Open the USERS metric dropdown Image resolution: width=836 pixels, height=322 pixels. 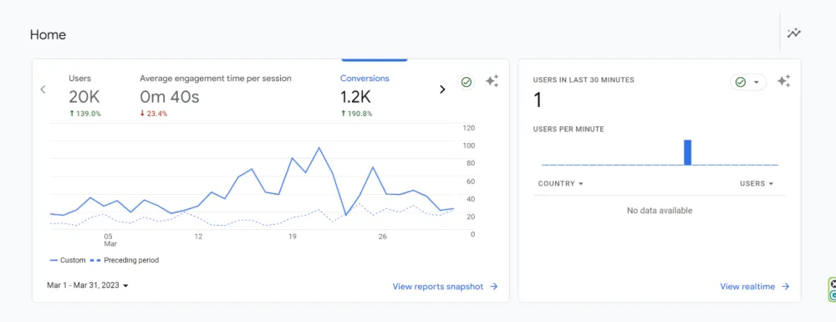coord(757,183)
